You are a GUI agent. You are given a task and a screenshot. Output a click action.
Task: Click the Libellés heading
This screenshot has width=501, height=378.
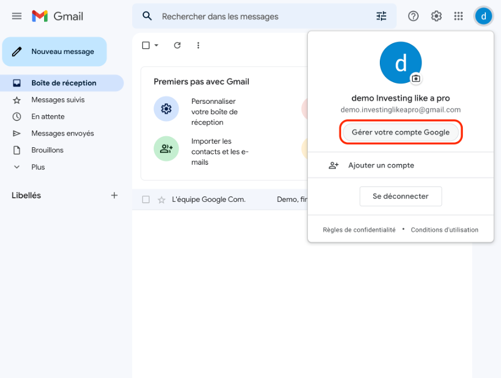point(26,195)
